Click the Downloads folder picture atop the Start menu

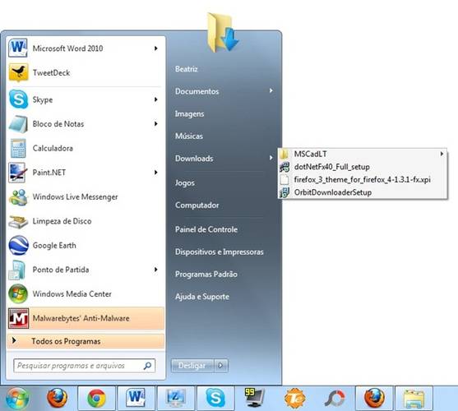(x=223, y=32)
